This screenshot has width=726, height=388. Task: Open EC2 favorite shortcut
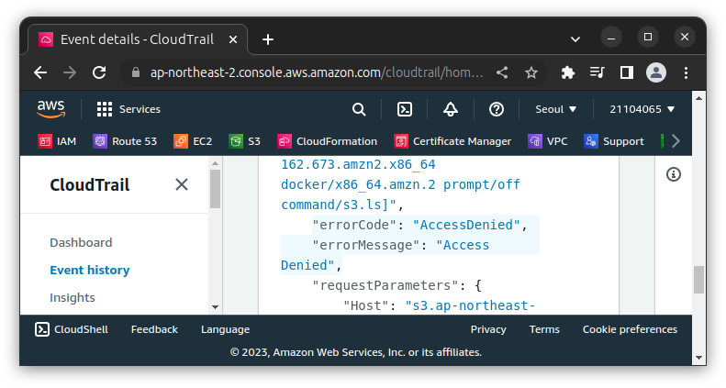193,141
